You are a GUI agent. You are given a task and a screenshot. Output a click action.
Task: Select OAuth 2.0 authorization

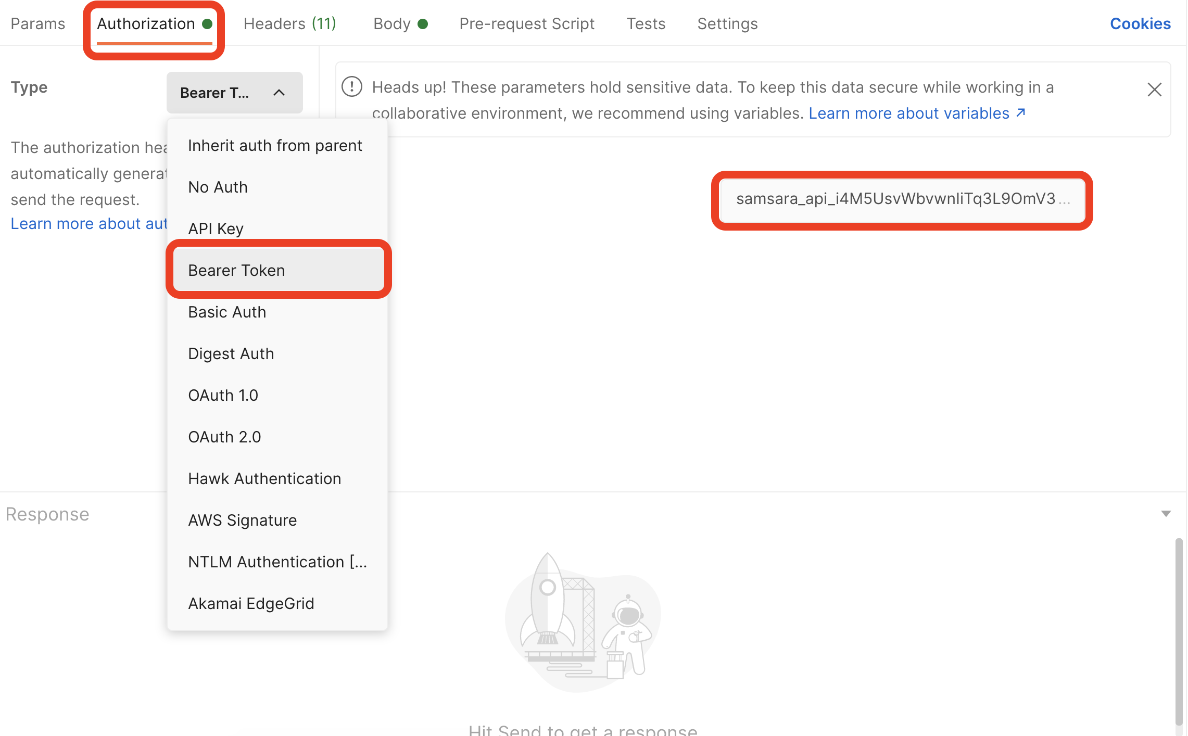[224, 437]
